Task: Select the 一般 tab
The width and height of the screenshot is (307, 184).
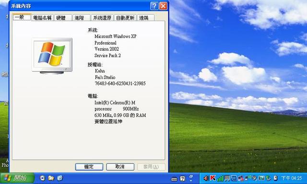Action: pos(22,17)
